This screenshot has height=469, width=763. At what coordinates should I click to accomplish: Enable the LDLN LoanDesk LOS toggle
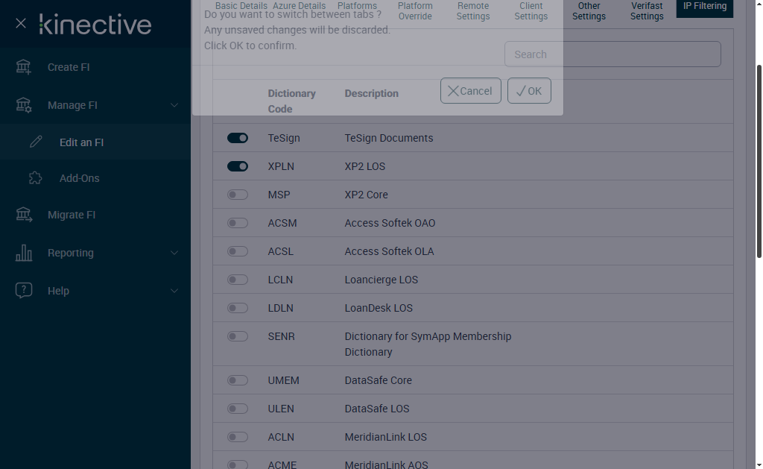point(238,308)
